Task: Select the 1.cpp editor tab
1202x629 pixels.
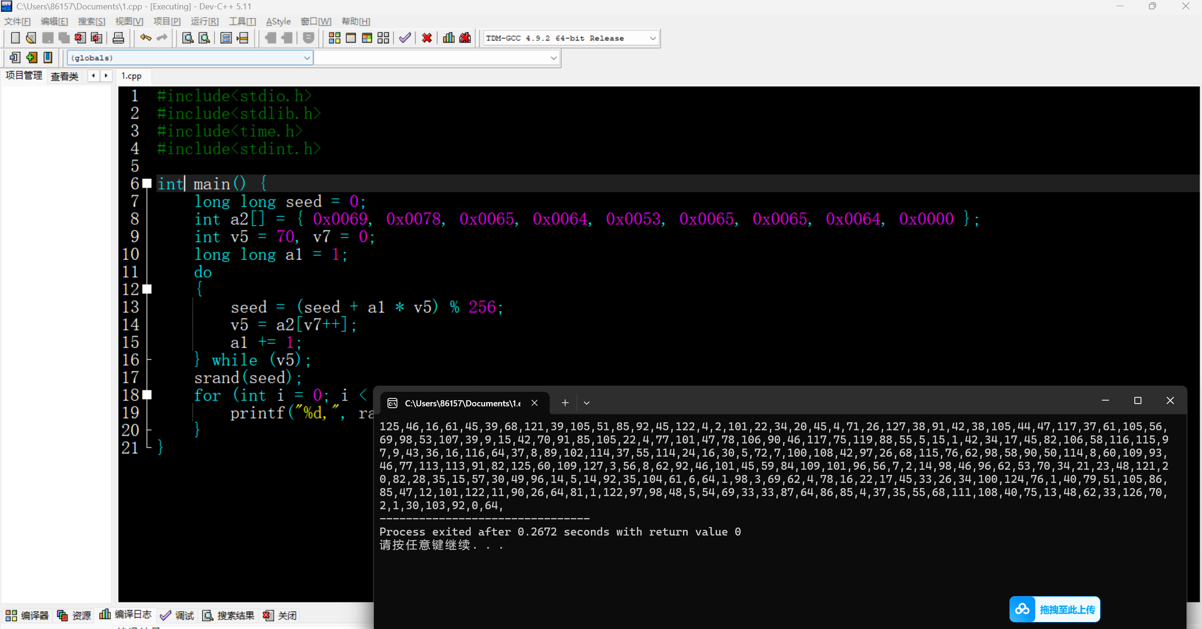Action: (x=132, y=76)
